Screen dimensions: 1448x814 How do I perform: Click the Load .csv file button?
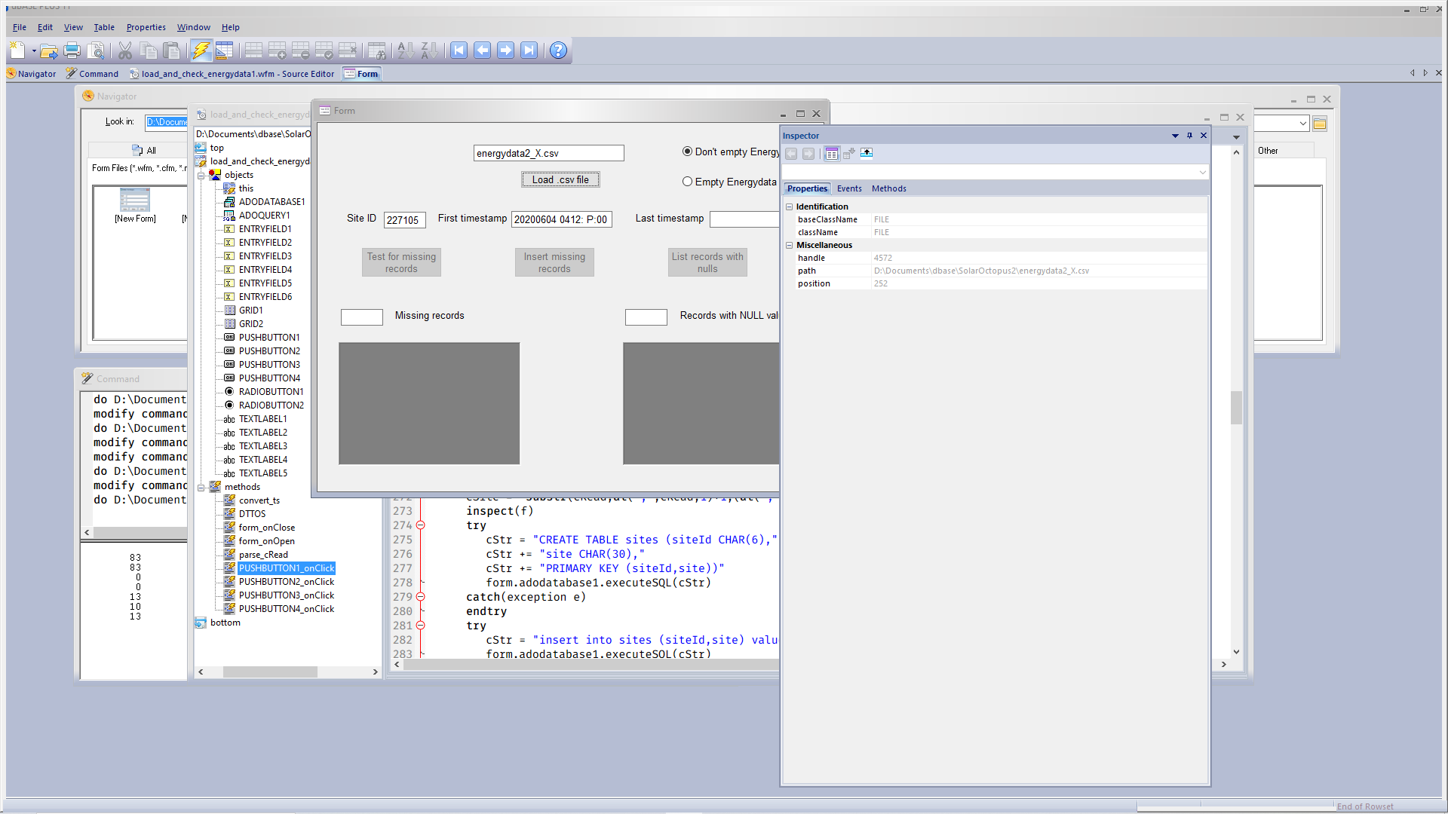(560, 179)
